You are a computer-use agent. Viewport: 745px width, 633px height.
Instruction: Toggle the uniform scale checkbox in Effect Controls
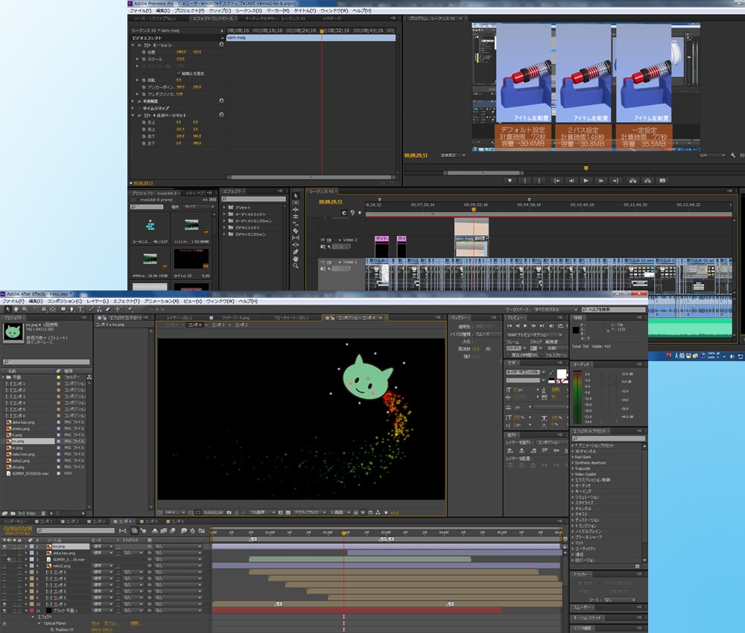(179, 73)
